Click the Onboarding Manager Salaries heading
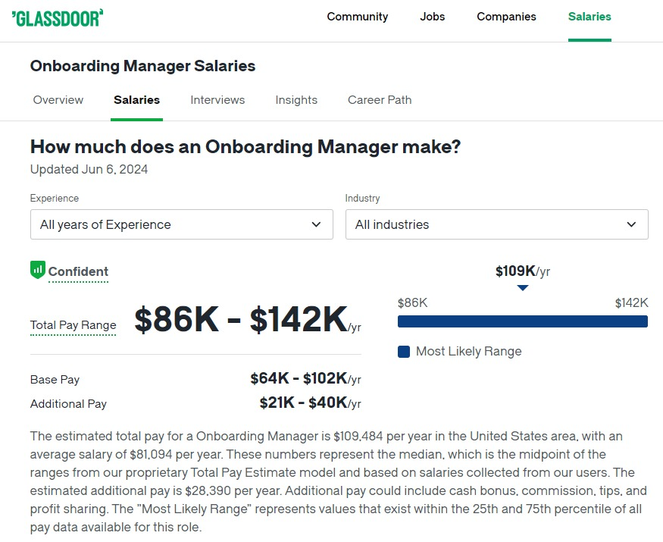The height and width of the screenshot is (542, 663). (x=142, y=66)
